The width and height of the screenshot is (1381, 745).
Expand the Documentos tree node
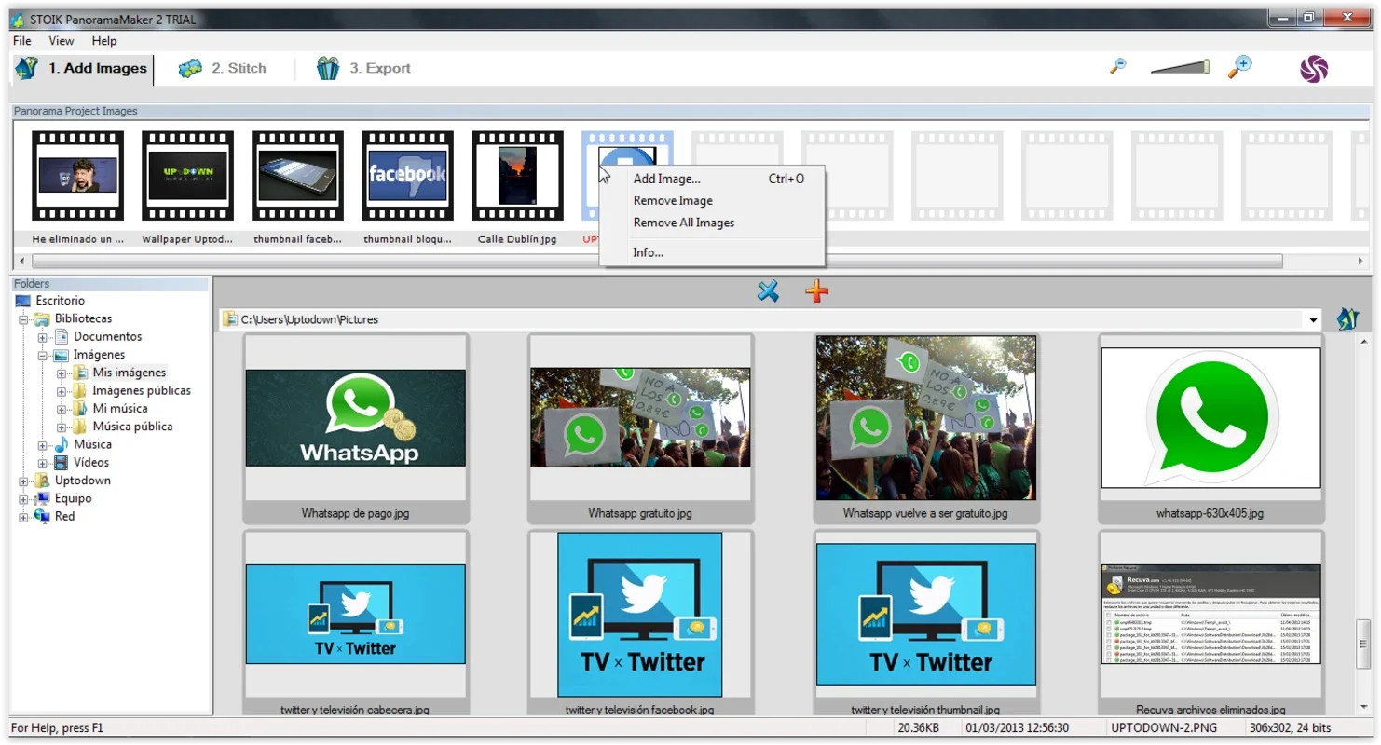tap(43, 337)
